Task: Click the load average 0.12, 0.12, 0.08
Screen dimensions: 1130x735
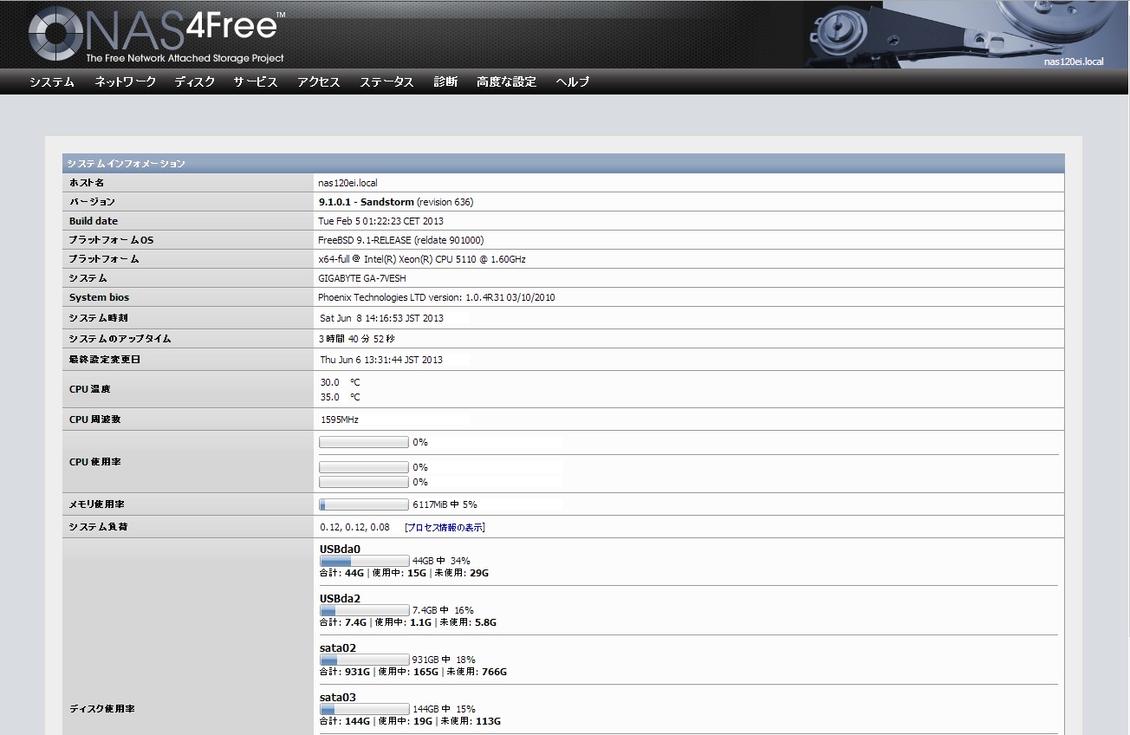Action: point(355,527)
